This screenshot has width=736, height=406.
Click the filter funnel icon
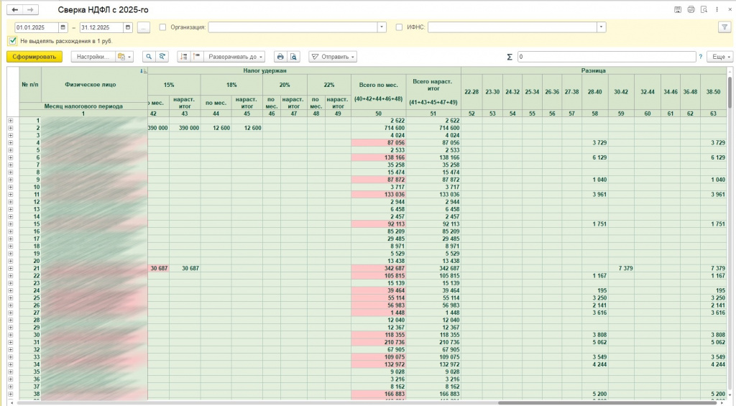coord(724,27)
